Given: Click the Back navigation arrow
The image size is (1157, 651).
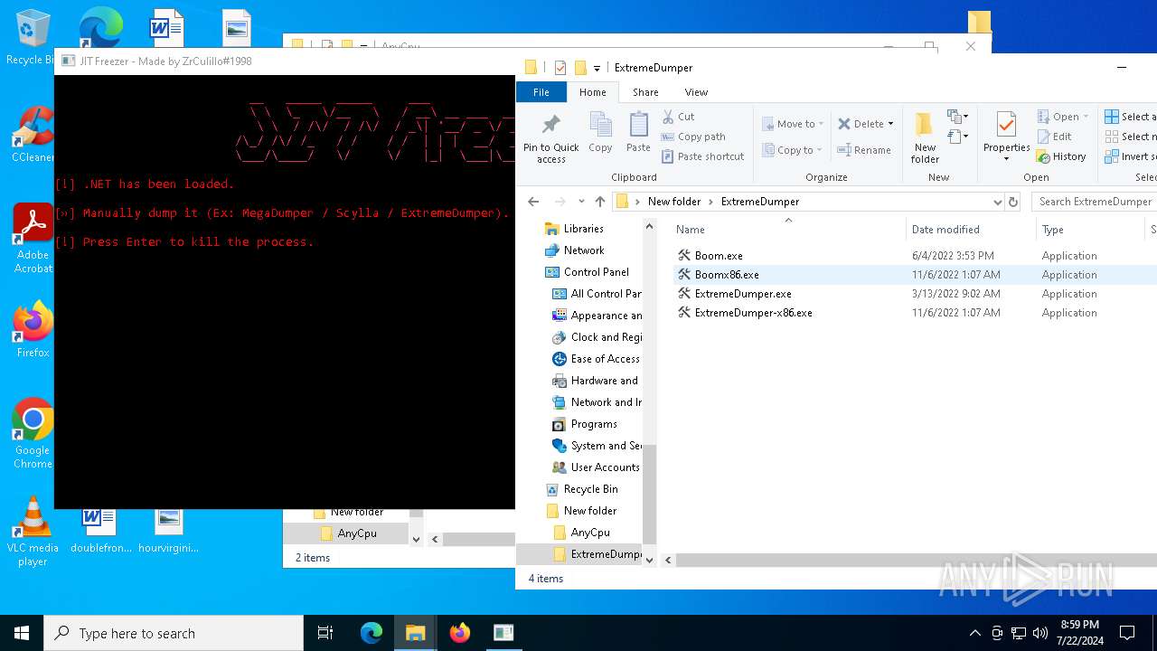Looking at the screenshot, I should click(x=533, y=202).
